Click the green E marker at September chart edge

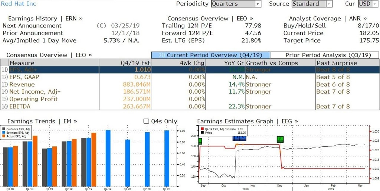[200, 141]
